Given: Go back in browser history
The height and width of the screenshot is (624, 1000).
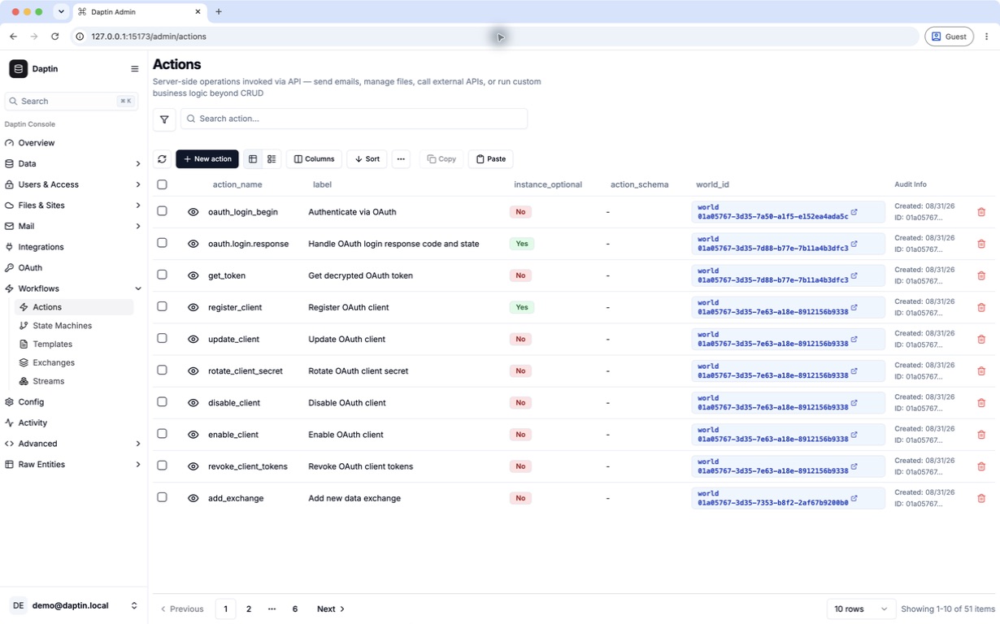Looking at the screenshot, I should (x=13, y=37).
